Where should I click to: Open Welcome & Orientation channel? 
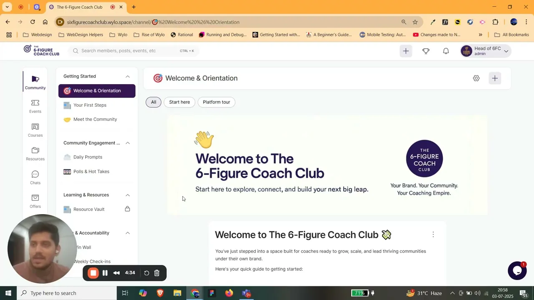pyautogui.click(x=97, y=91)
